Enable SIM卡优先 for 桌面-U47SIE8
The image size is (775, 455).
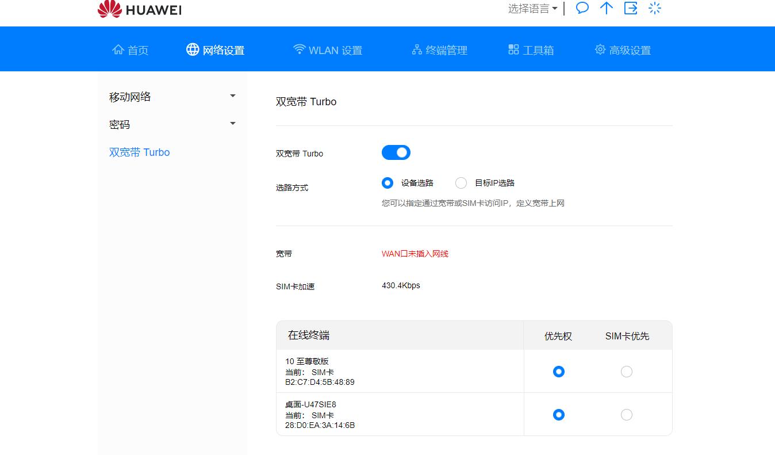click(x=626, y=414)
